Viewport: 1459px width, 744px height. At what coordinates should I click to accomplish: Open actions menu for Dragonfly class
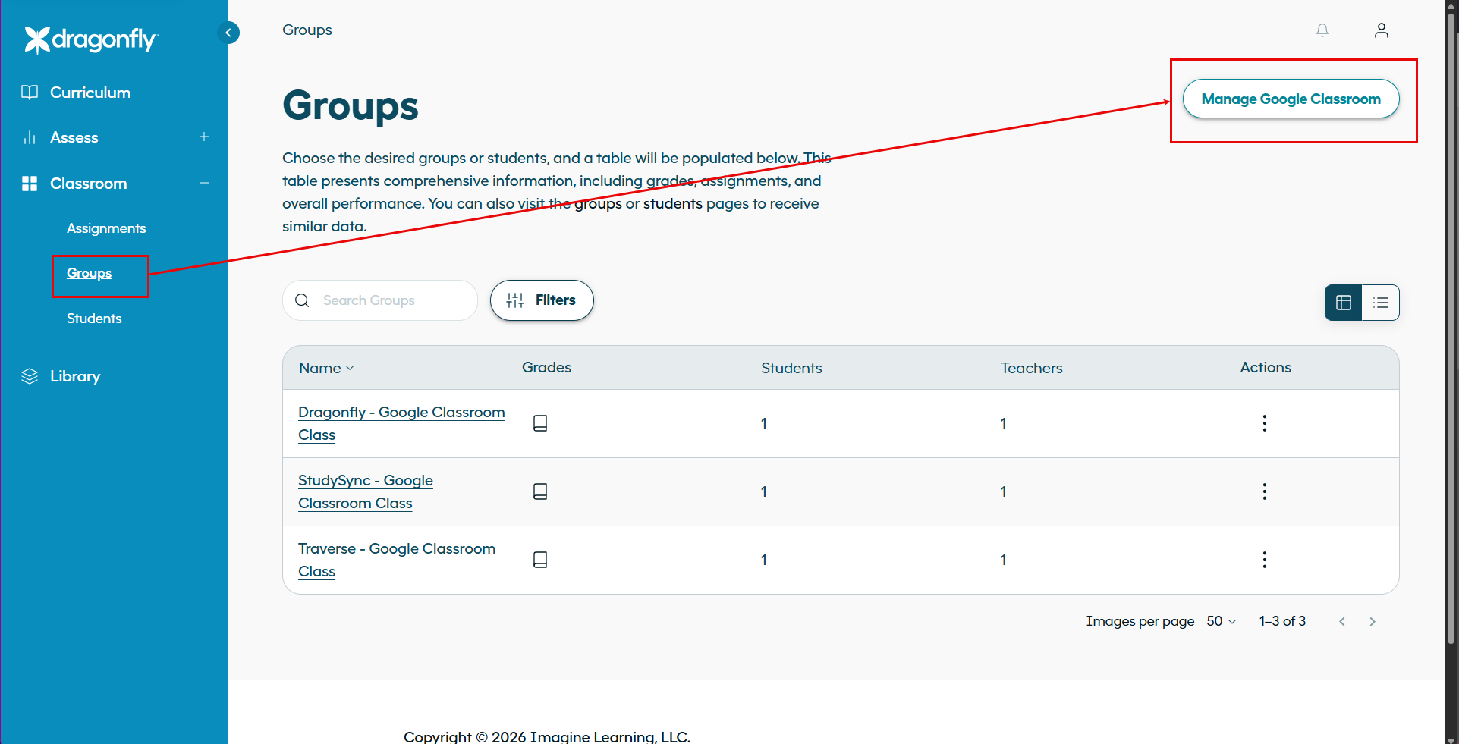(1265, 423)
